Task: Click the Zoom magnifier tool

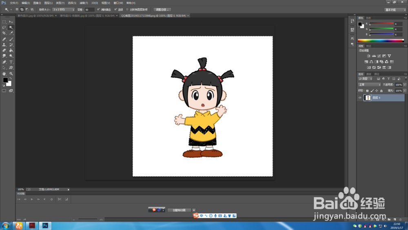Action: click(11, 74)
